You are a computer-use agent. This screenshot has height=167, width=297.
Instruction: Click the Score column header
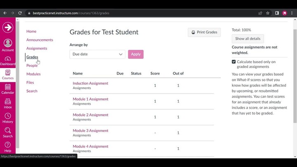[155, 73]
